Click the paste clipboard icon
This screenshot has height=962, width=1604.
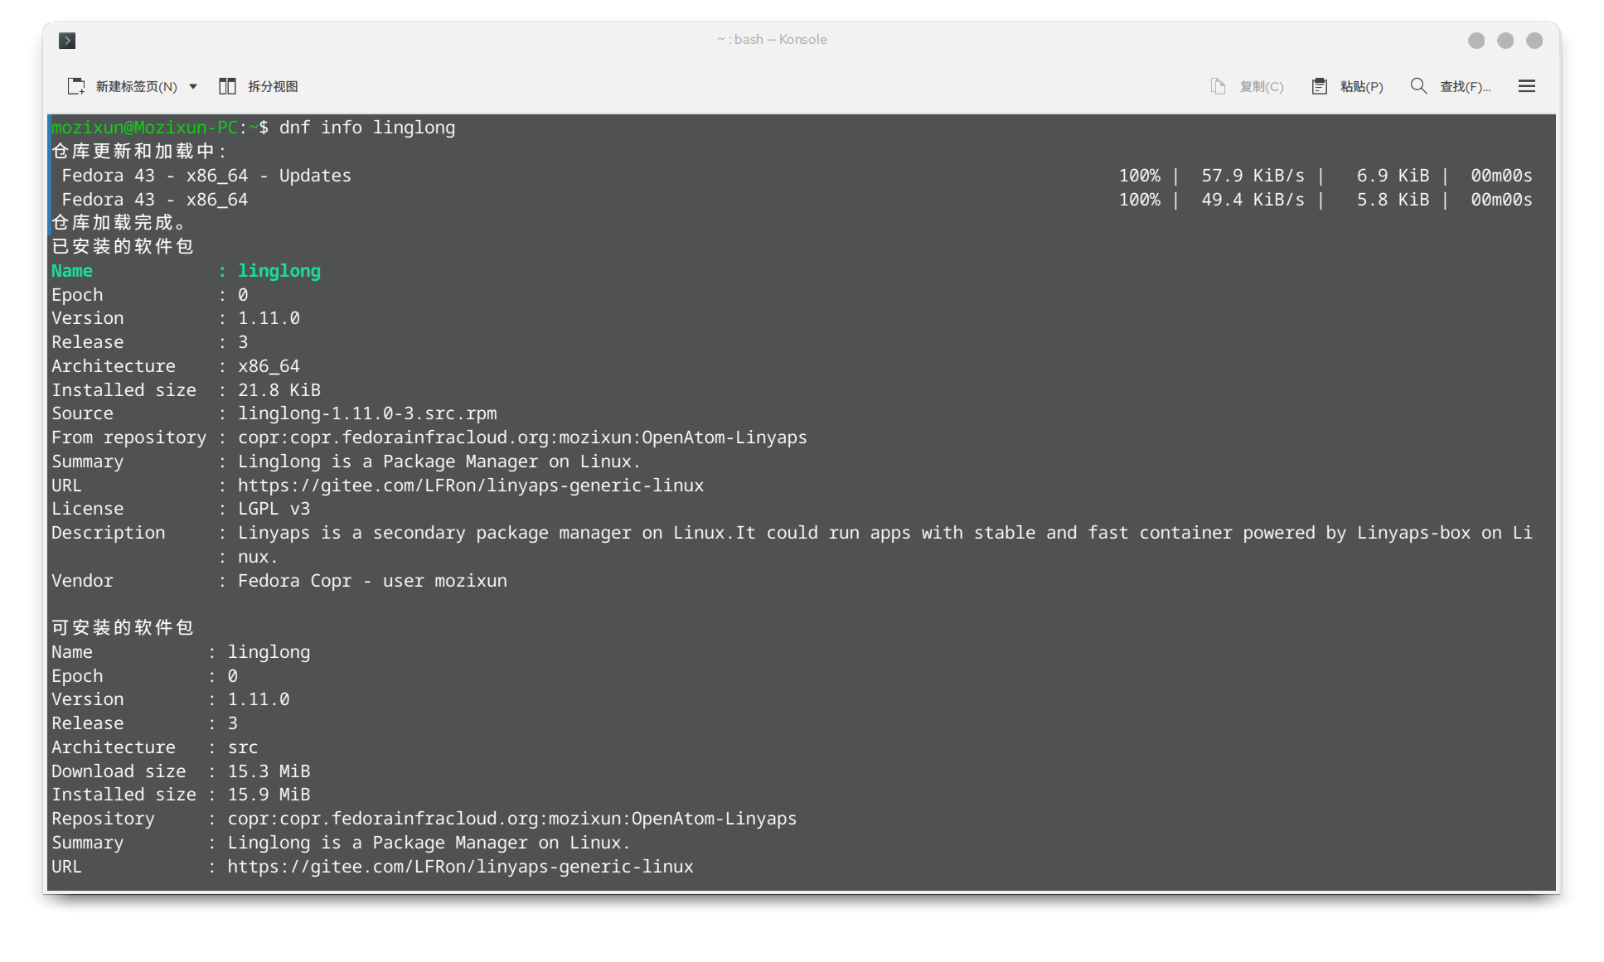[x=1319, y=86]
